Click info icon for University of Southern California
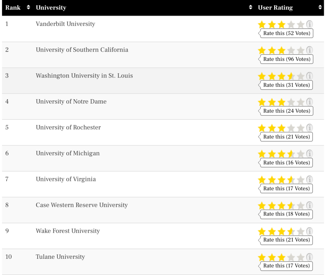 tap(309, 50)
